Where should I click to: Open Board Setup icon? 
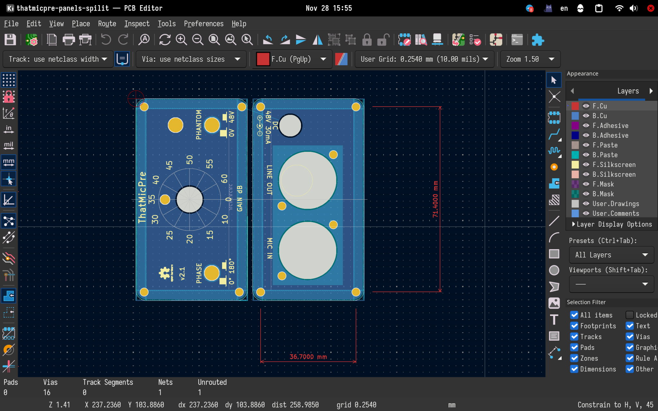point(31,40)
